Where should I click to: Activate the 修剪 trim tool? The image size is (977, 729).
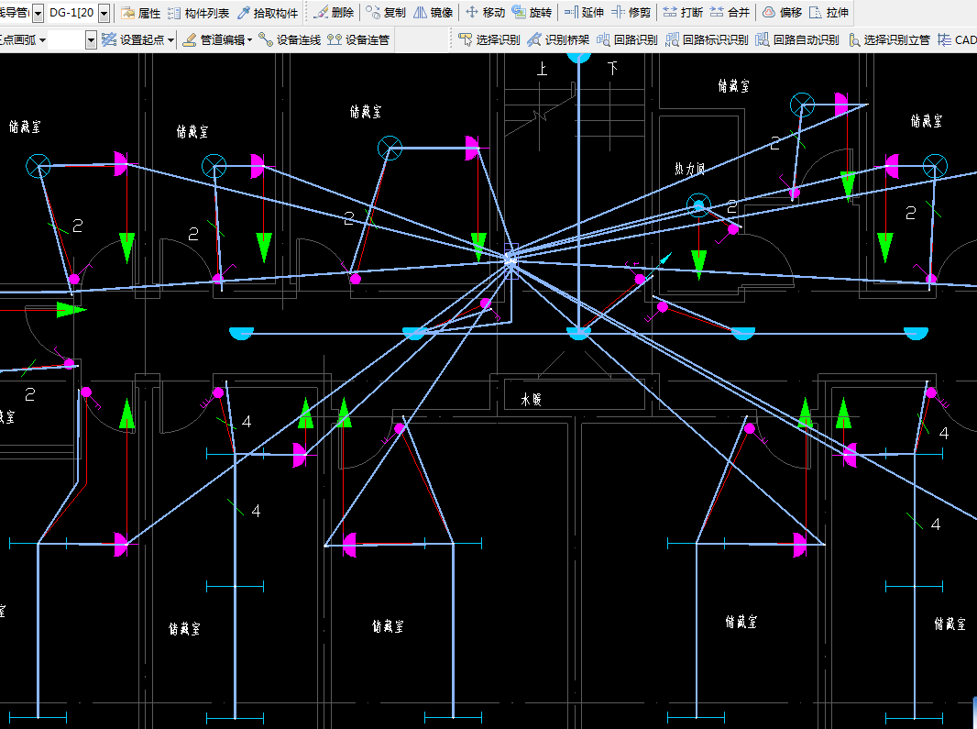coord(631,13)
